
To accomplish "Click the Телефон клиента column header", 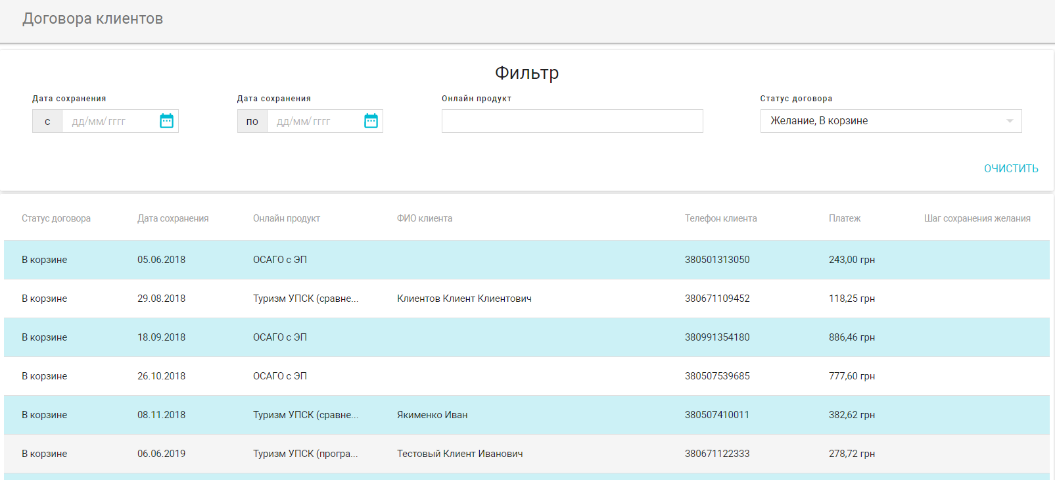I will tap(720, 218).
